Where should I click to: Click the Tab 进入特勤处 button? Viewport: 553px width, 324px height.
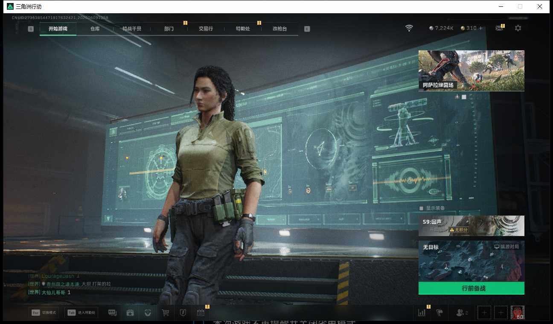(81, 312)
